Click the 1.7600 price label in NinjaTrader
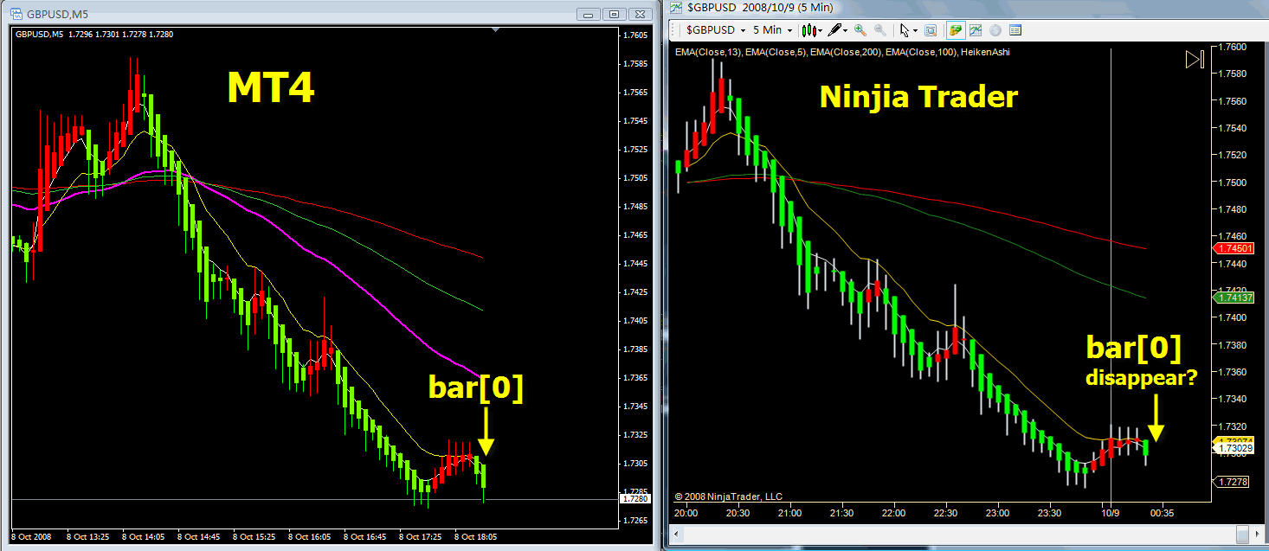Screen dimensions: 1269x551 [x=1233, y=47]
